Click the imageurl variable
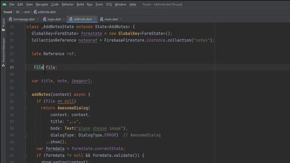This screenshot has height=163, width=290. [81, 81]
